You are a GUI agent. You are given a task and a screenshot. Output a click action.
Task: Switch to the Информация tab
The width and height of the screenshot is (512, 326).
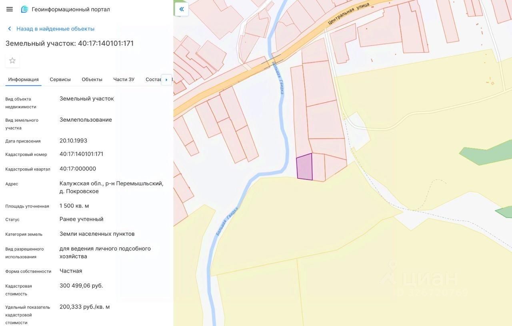(23, 79)
